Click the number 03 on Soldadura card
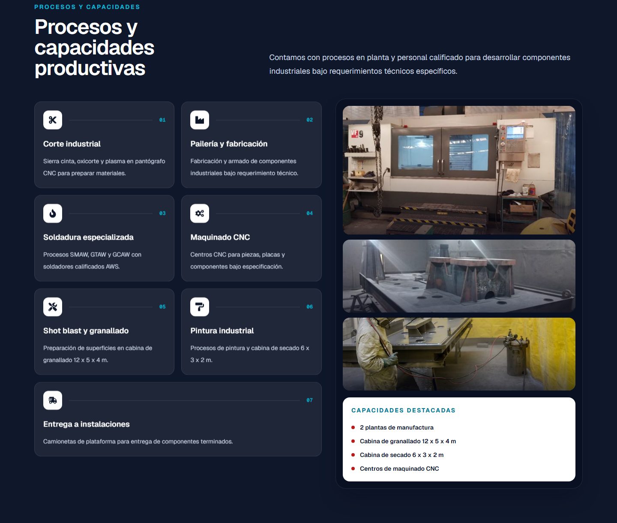The height and width of the screenshot is (523, 617). pyautogui.click(x=162, y=213)
